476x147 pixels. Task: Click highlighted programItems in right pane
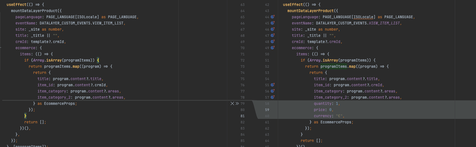coord(333,67)
